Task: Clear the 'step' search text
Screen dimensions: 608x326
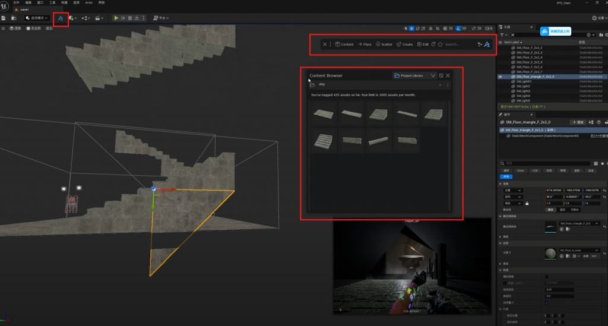Action: [x=440, y=84]
